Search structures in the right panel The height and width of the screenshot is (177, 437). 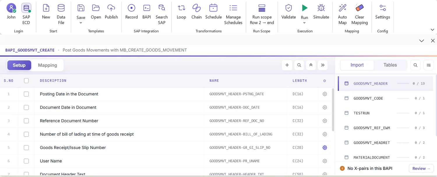click(x=415, y=65)
